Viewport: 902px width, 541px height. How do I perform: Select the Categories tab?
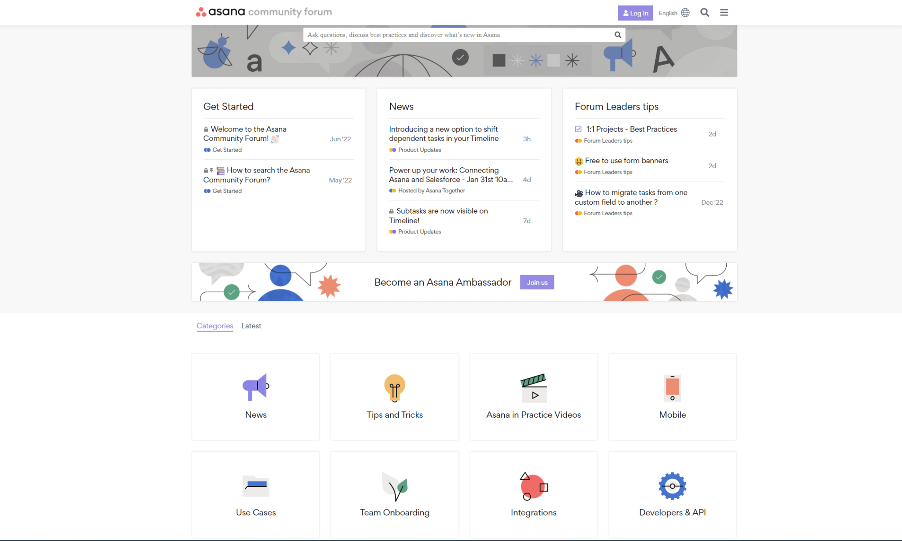pos(214,326)
